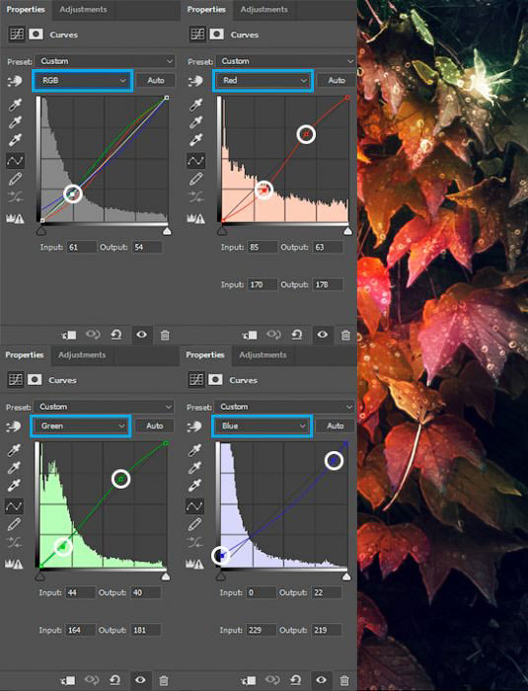The height and width of the screenshot is (691, 528).
Task: Select the on-image adjustment hand tool in RGB panel
Action: point(15,81)
